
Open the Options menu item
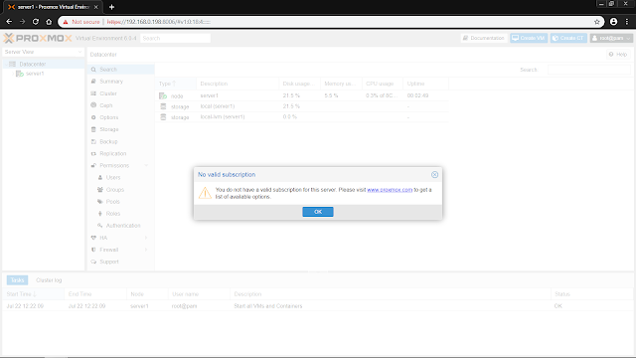(x=120, y=117)
